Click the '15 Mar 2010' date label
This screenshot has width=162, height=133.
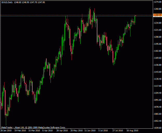34,130
